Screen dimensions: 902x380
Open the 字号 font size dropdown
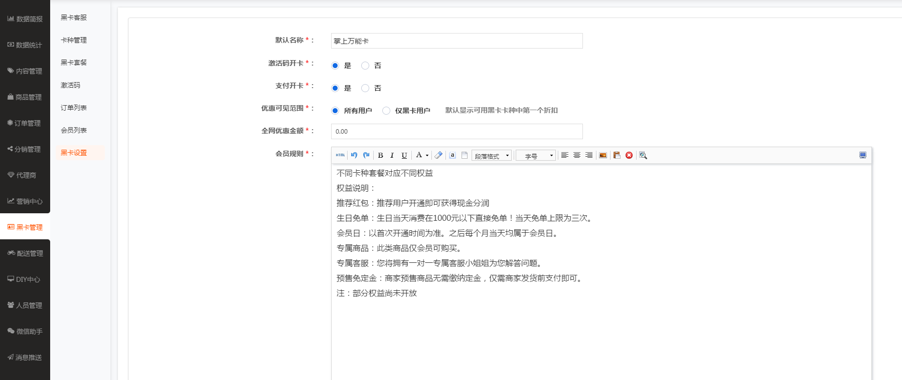coord(536,156)
